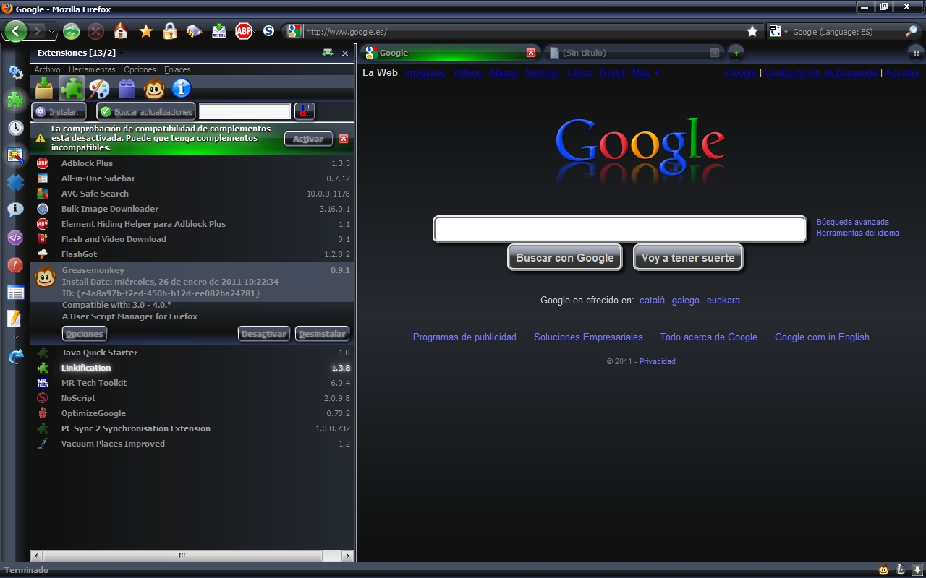Click Desactivar for Greasemonkey
Image resolution: width=926 pixels, height=578 pixels.
tap(264, 334)
